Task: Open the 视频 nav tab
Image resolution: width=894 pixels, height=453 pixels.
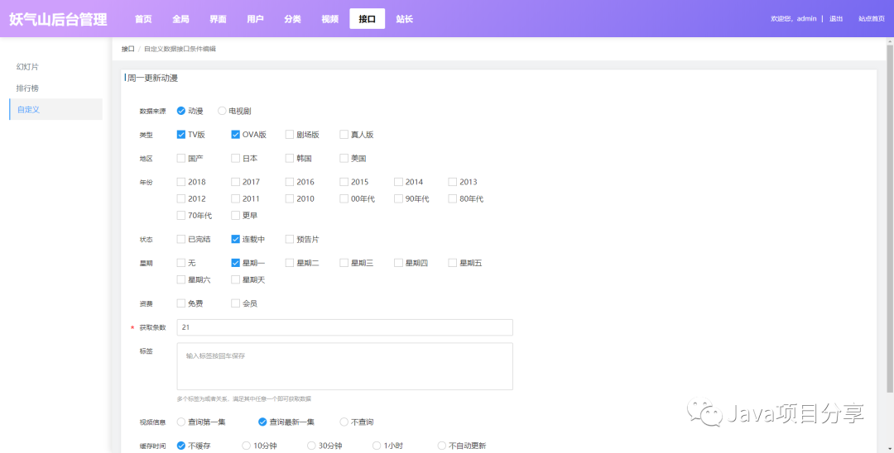Action: pyautogui.click(x=330, y=19)
